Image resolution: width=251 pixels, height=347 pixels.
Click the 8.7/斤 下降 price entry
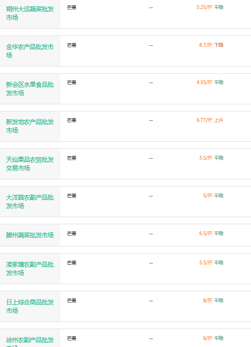pyautogui.click(x=211, y=45)
